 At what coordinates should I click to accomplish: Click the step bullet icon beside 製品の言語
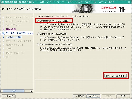tap(3, 29)
